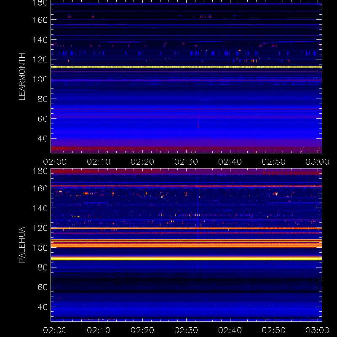Click the 02:00 time label under Learmonth plot
The image size is (337, 337).
point(55,162)
